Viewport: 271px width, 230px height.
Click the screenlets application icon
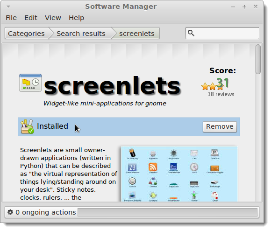[30, 83]
